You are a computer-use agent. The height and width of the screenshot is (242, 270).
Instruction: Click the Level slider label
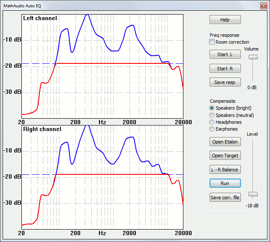click(252, 134)
